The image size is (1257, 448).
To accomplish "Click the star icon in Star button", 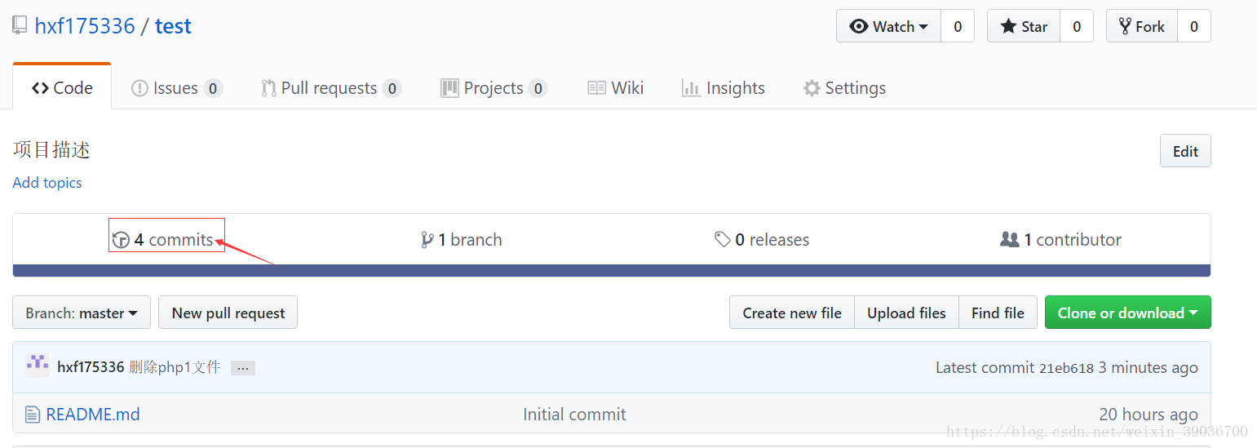I will tap(1009, 26).
